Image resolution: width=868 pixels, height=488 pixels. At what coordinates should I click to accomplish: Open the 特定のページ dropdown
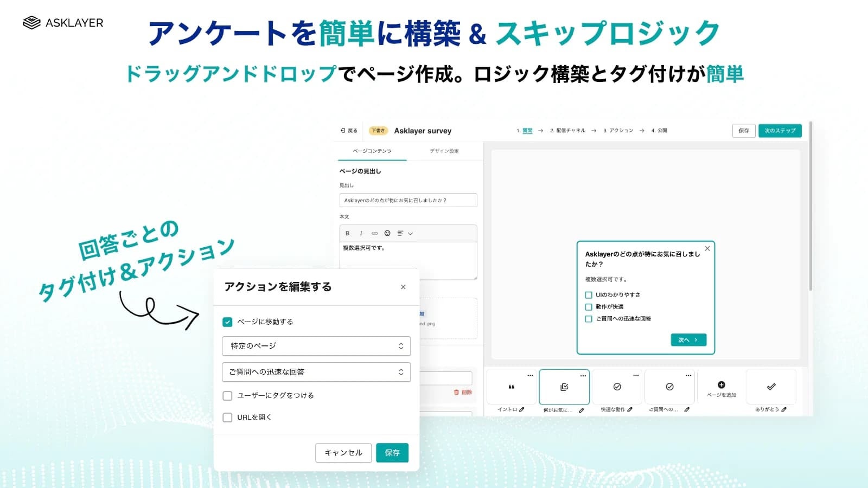coord(316,346)
